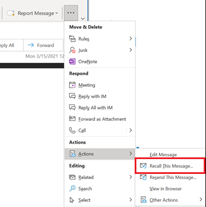Click the Other Actions icon
The height and width of the screenshot is (207, 206).
point(143,200)
